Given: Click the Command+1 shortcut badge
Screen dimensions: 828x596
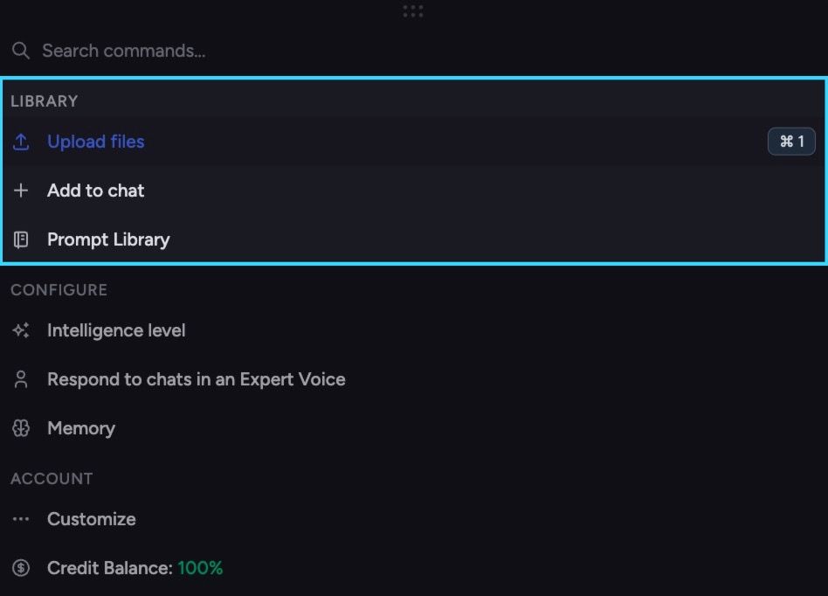Looking at the screenshot, I should coord(791,142).
